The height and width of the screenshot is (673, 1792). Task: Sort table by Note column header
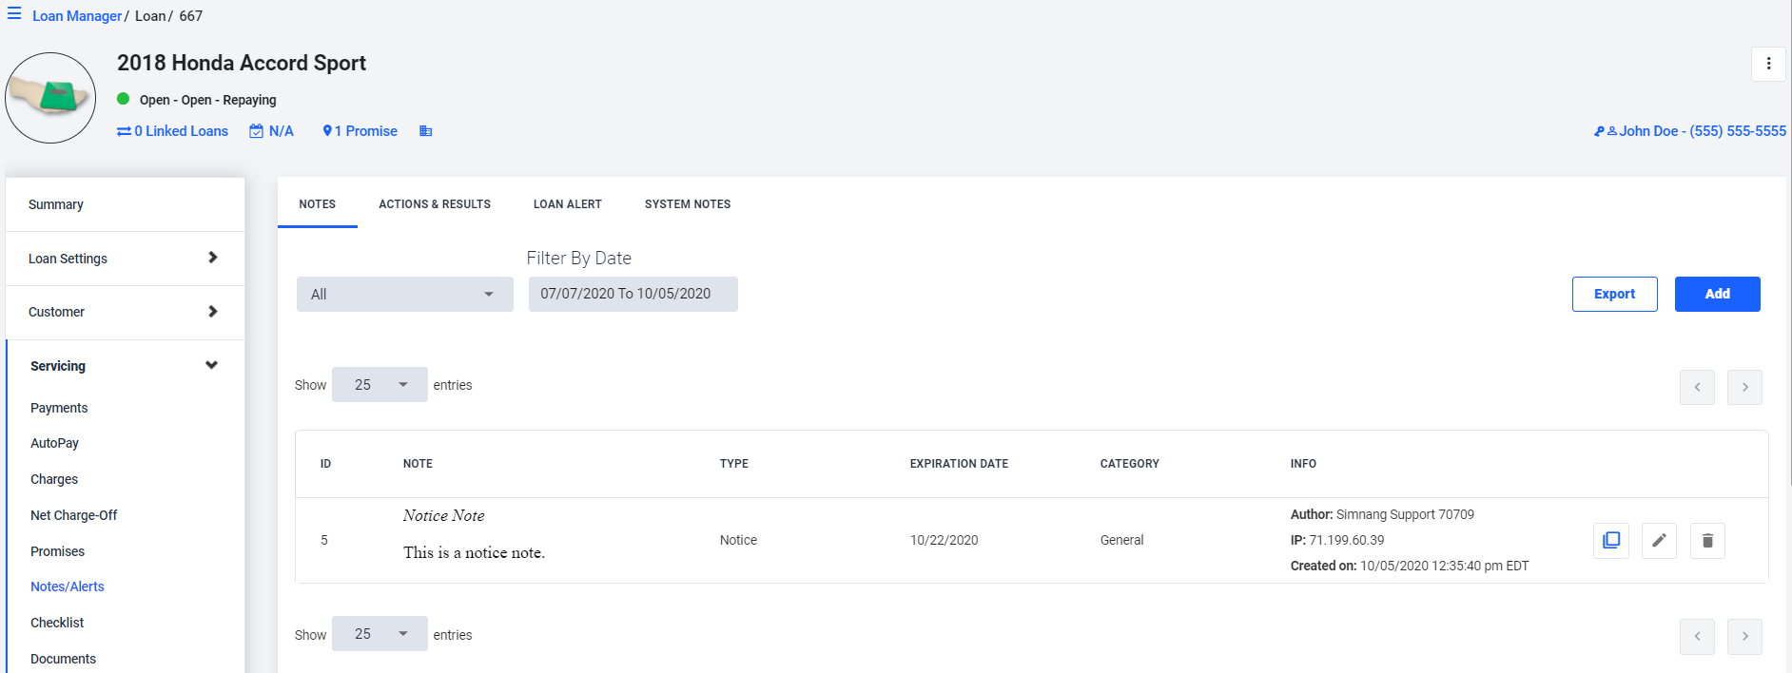(x=418, y=464)
